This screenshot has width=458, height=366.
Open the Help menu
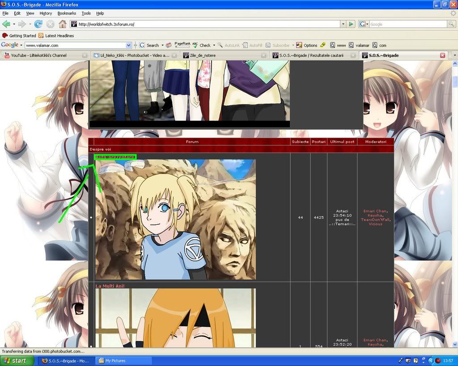coord(100,13)
